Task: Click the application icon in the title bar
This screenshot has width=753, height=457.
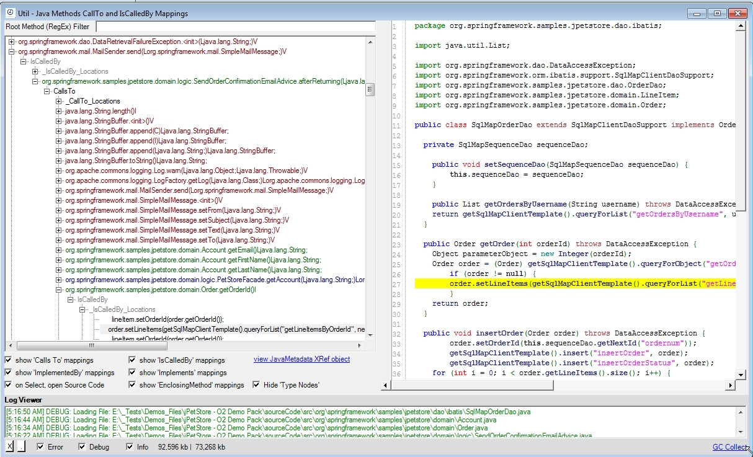Action: tap(10, 12)
